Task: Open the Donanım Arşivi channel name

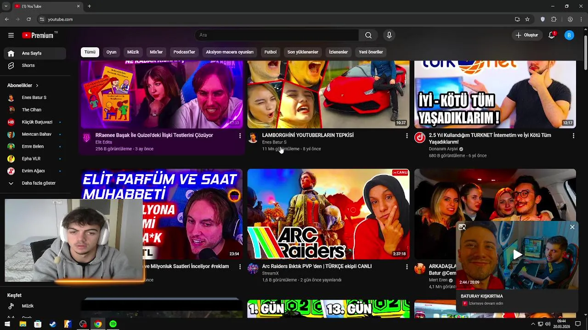Action: 443,149
